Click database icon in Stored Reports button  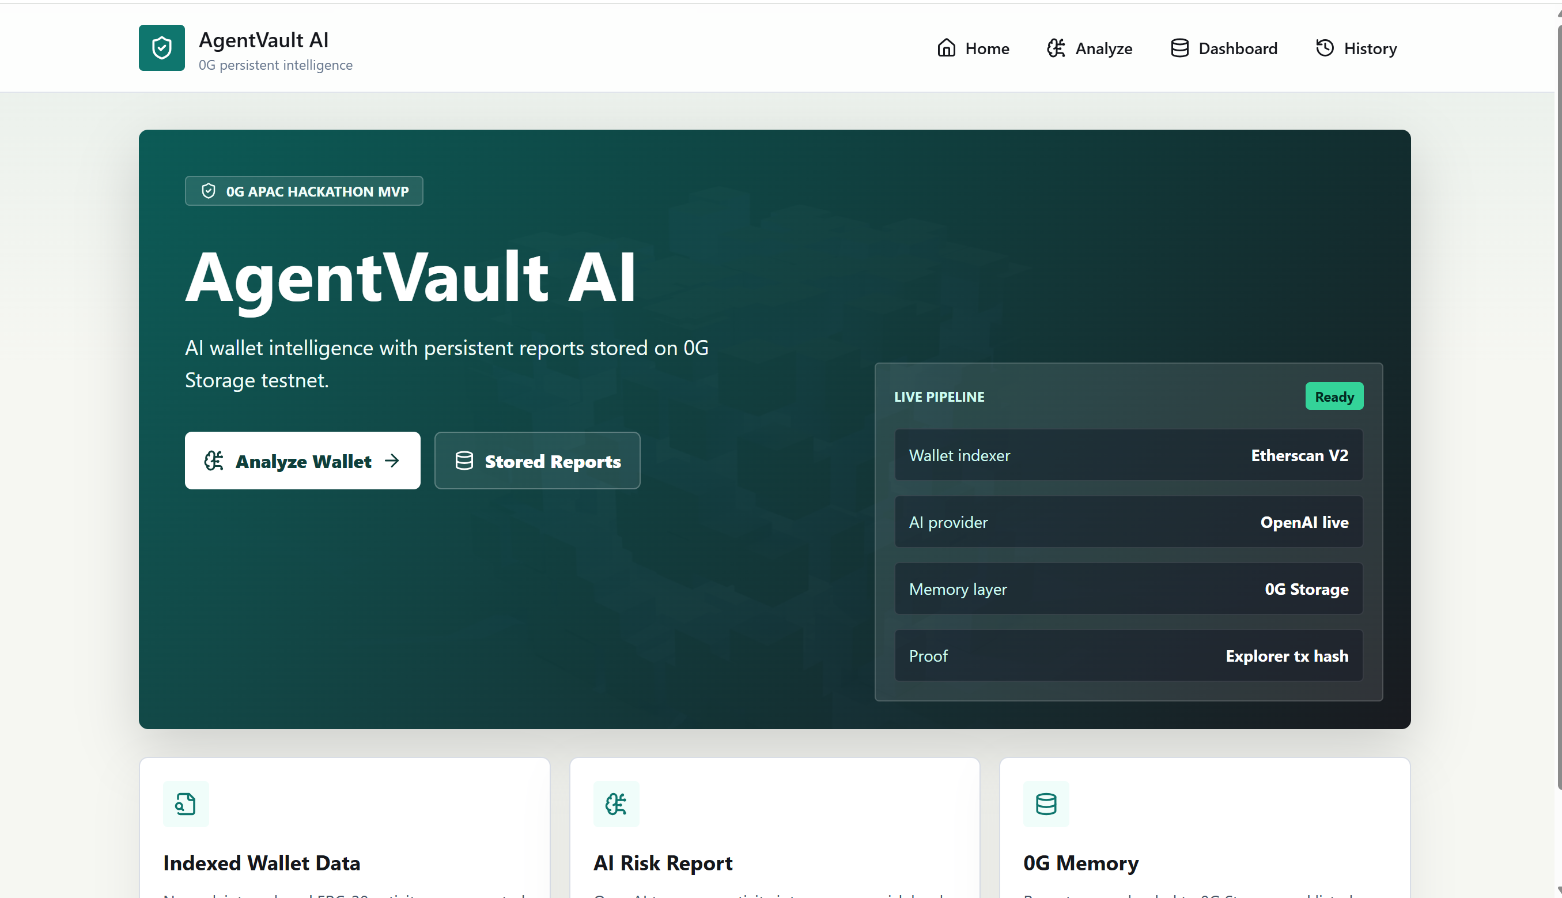click(x=464, y=461)
